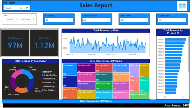Click the orange donut chart segment
This screenshot has width=192, height=108.
(x=21, y=90)
